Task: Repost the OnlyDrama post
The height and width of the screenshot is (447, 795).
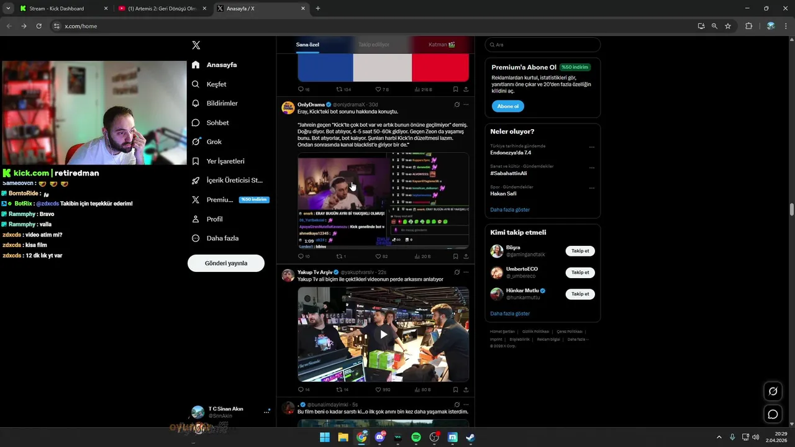Action: click(341, 256)
